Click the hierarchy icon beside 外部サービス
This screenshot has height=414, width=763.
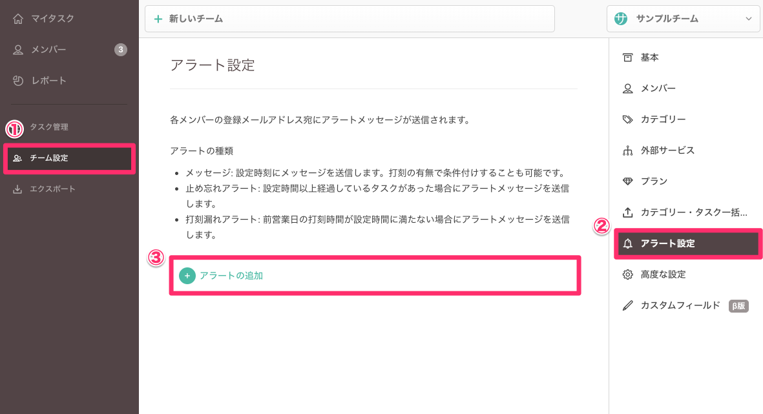[627, 150]
